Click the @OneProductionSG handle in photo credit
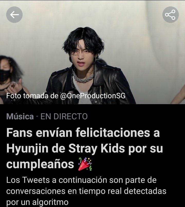The image size is (185, 207). coord(93,96)
